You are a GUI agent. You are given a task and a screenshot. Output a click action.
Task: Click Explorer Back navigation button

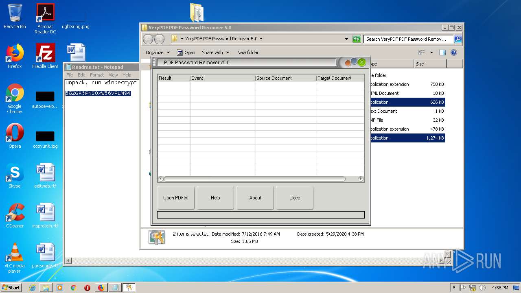(148, 39)
